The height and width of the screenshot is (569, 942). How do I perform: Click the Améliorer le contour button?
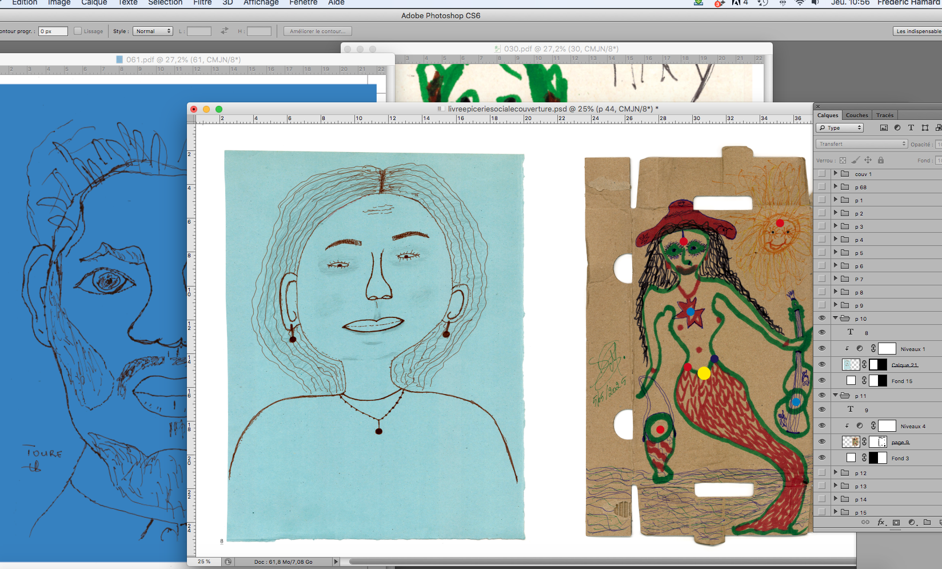coord(318,31)
